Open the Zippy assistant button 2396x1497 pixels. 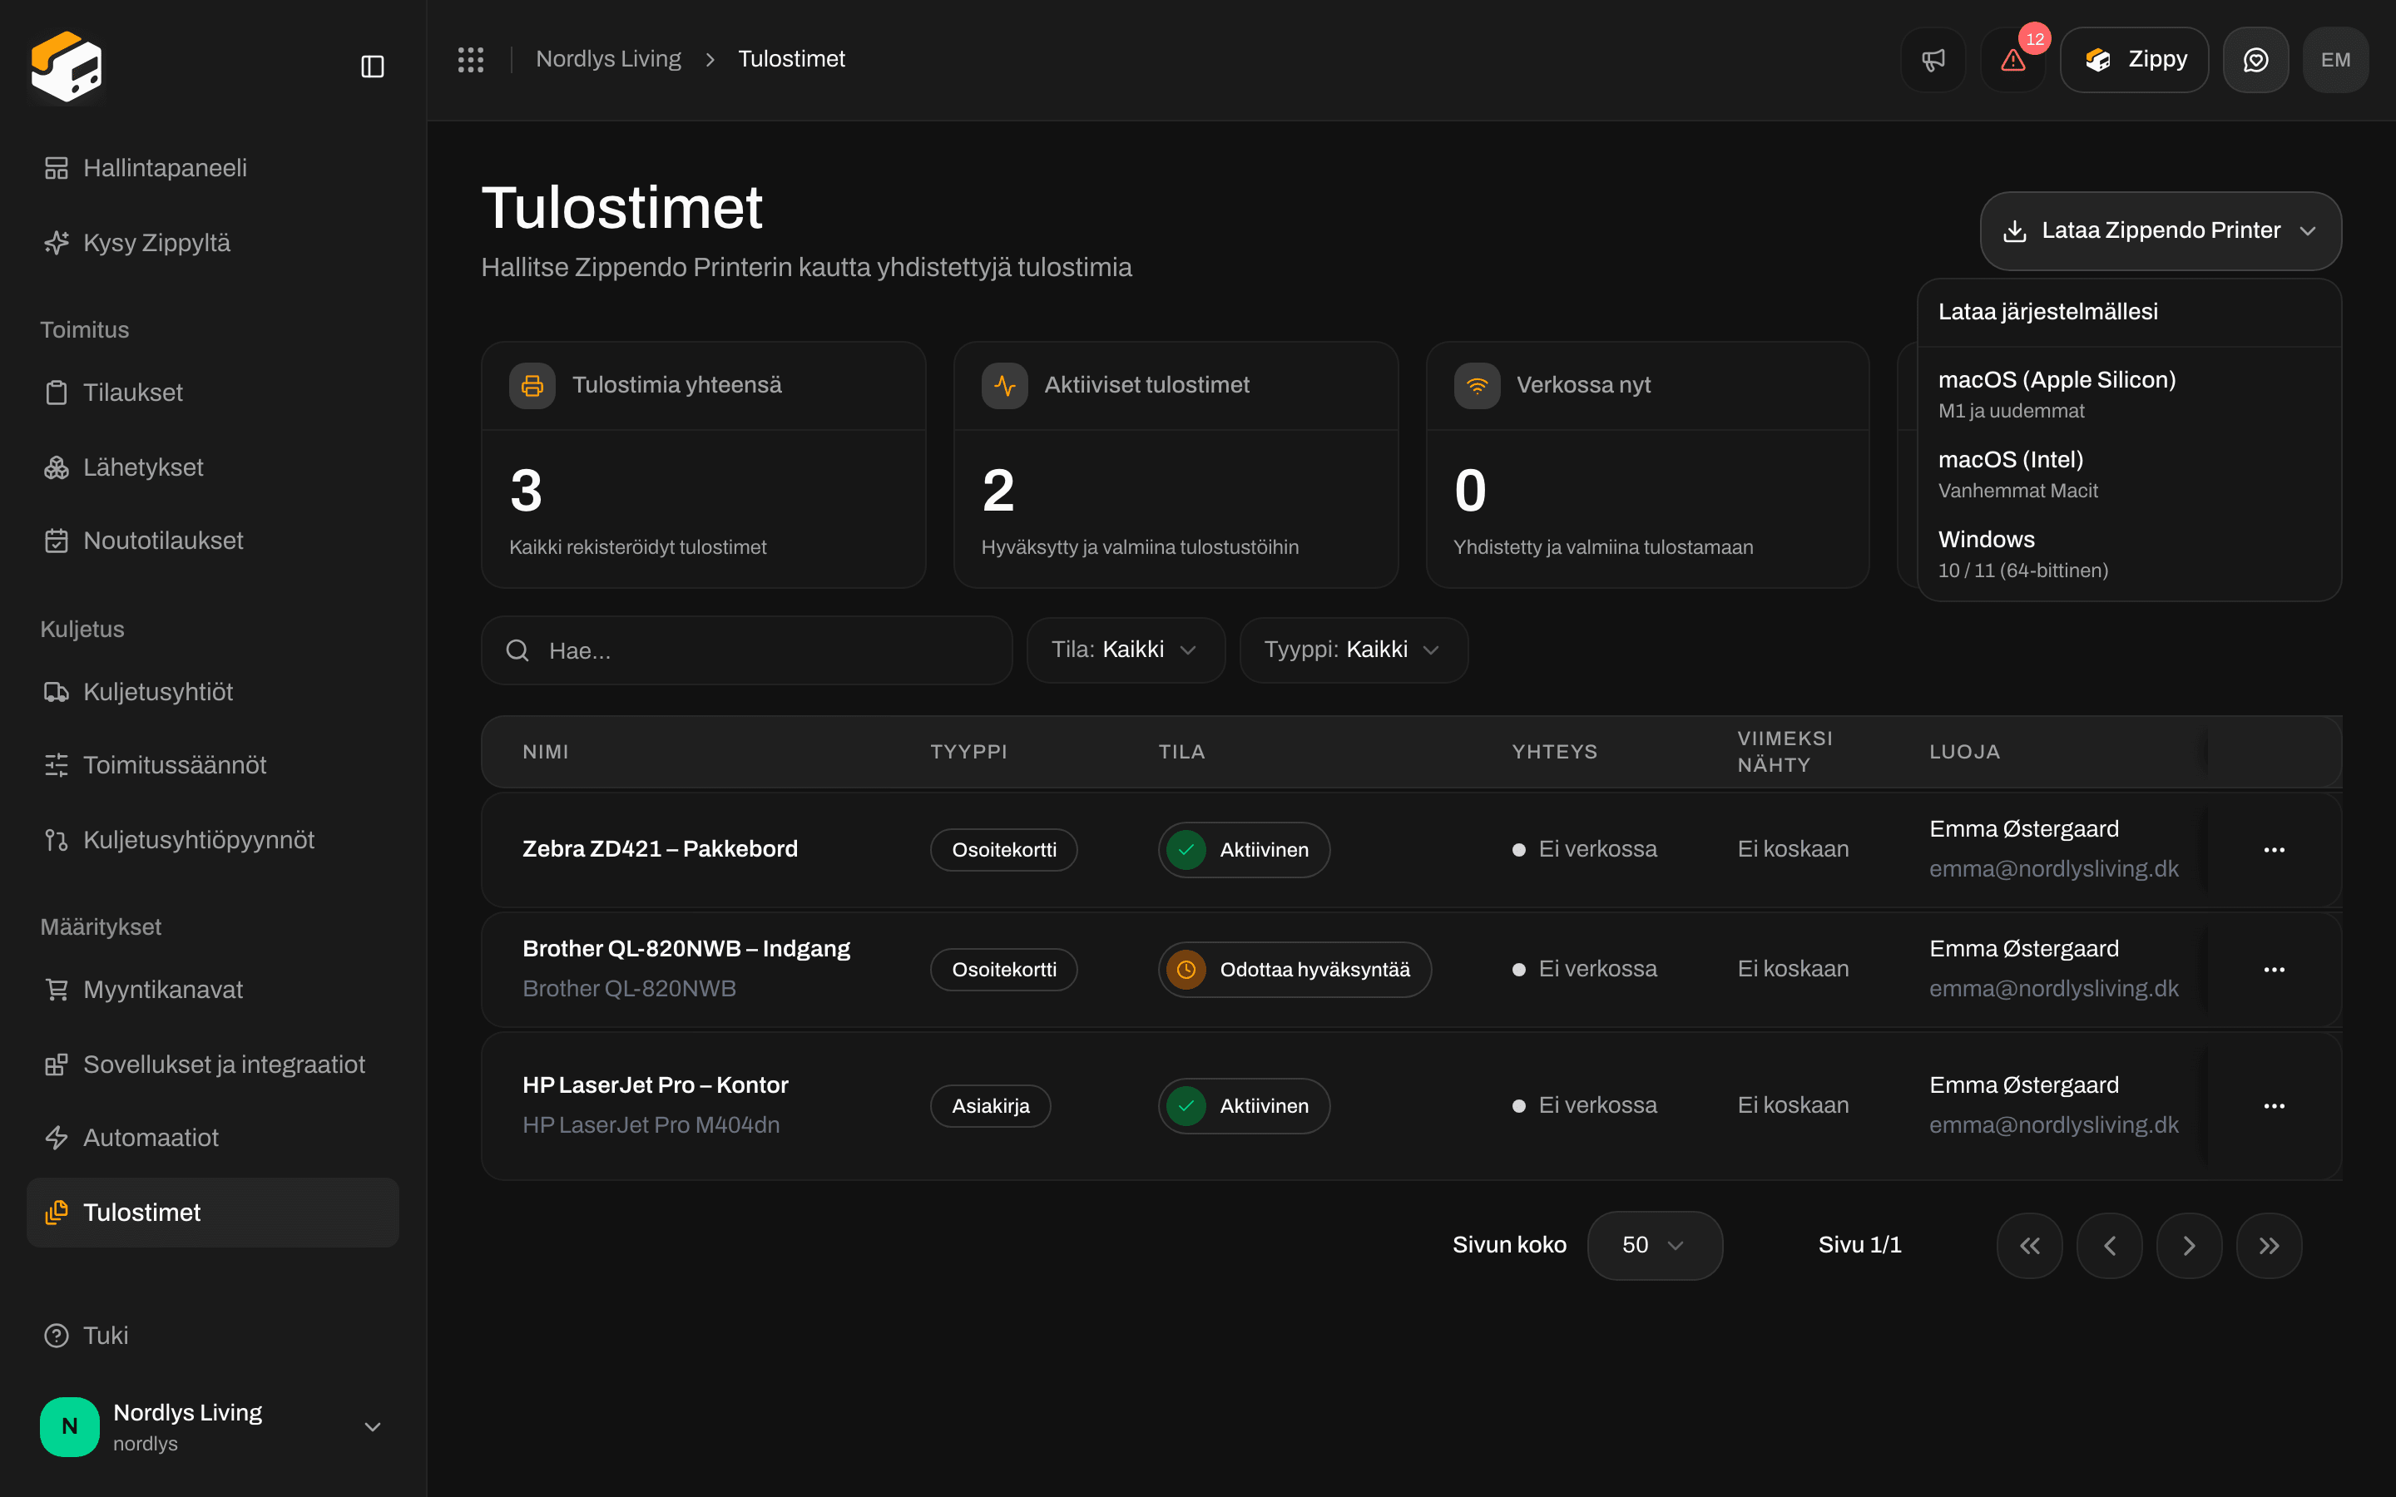tap(2134, 59)
